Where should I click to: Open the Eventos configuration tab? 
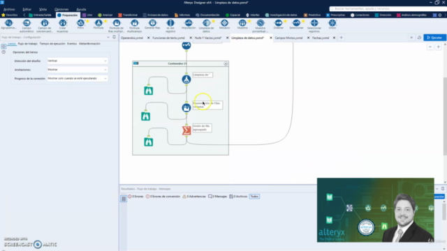tap(72, 44)
